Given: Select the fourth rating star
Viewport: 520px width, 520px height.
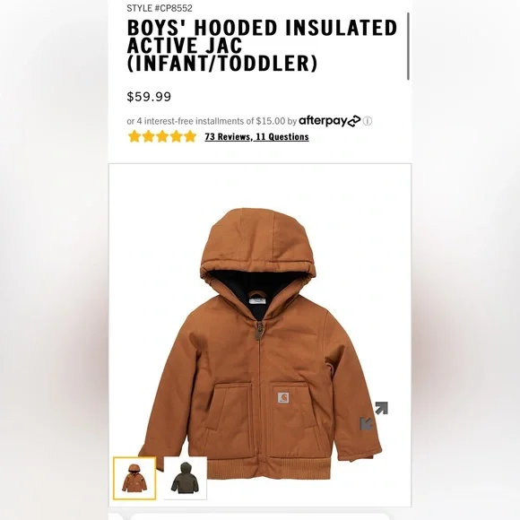Looking at the screenshot, I should click(x=176, y=136).
